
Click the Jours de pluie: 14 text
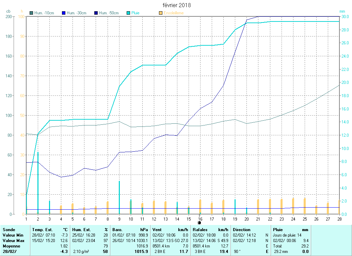click(287, 235)
